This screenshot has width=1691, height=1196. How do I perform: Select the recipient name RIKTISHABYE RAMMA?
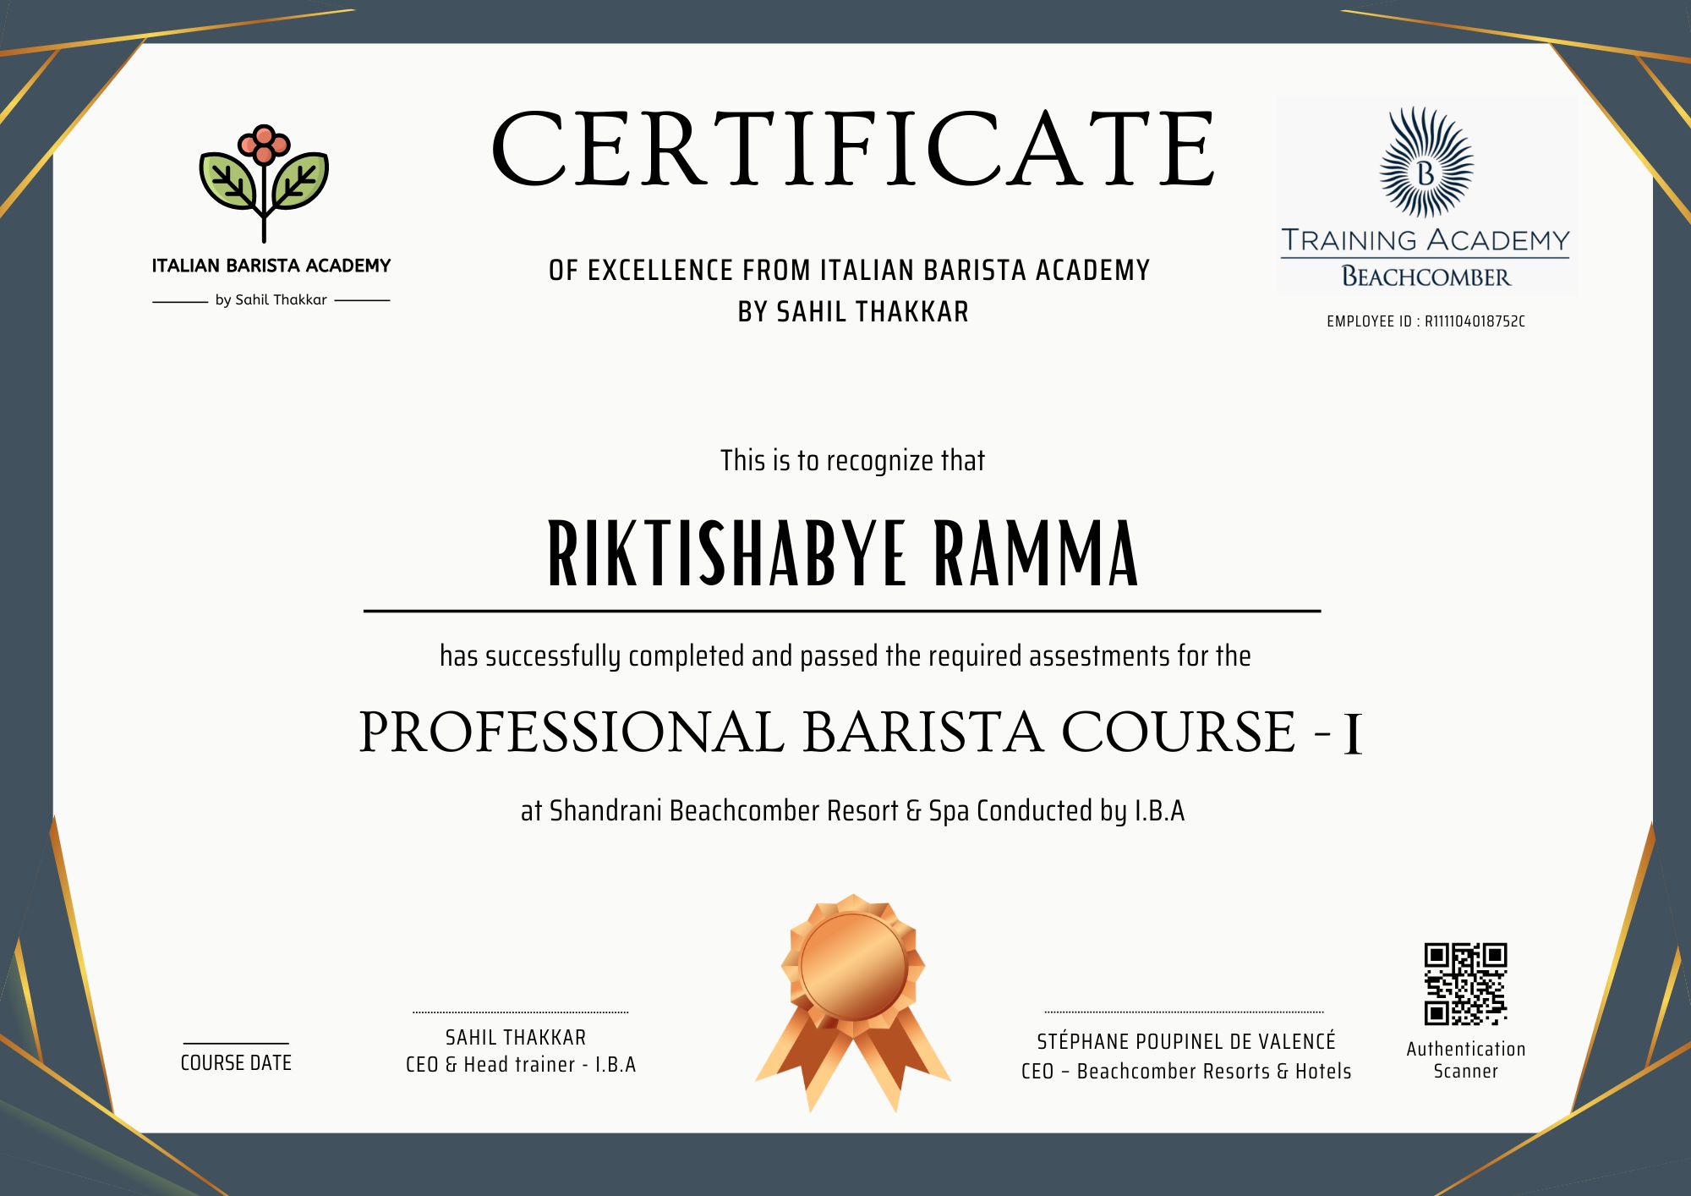(x=843, y=554)
